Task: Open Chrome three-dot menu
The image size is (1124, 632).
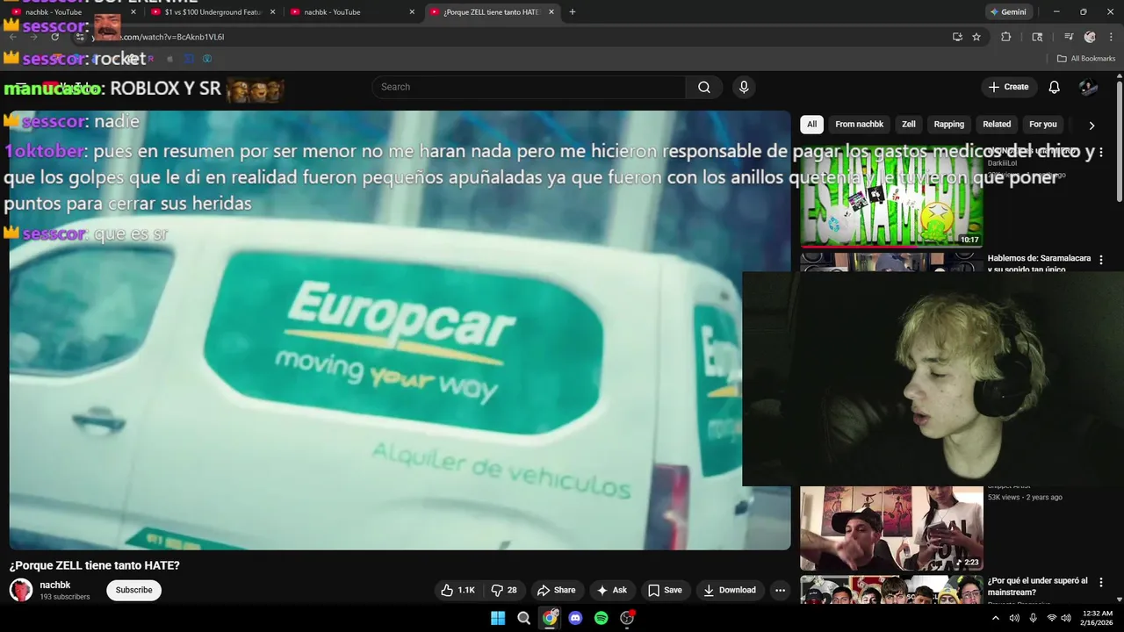Action: point(1112,37)
